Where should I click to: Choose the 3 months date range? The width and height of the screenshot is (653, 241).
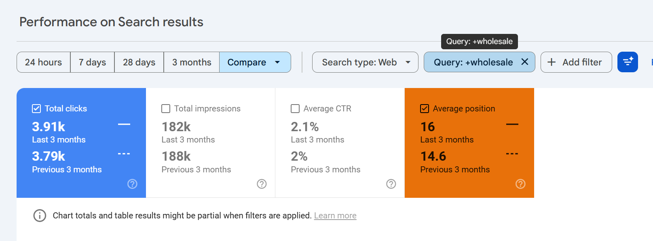tap(192, 62)
